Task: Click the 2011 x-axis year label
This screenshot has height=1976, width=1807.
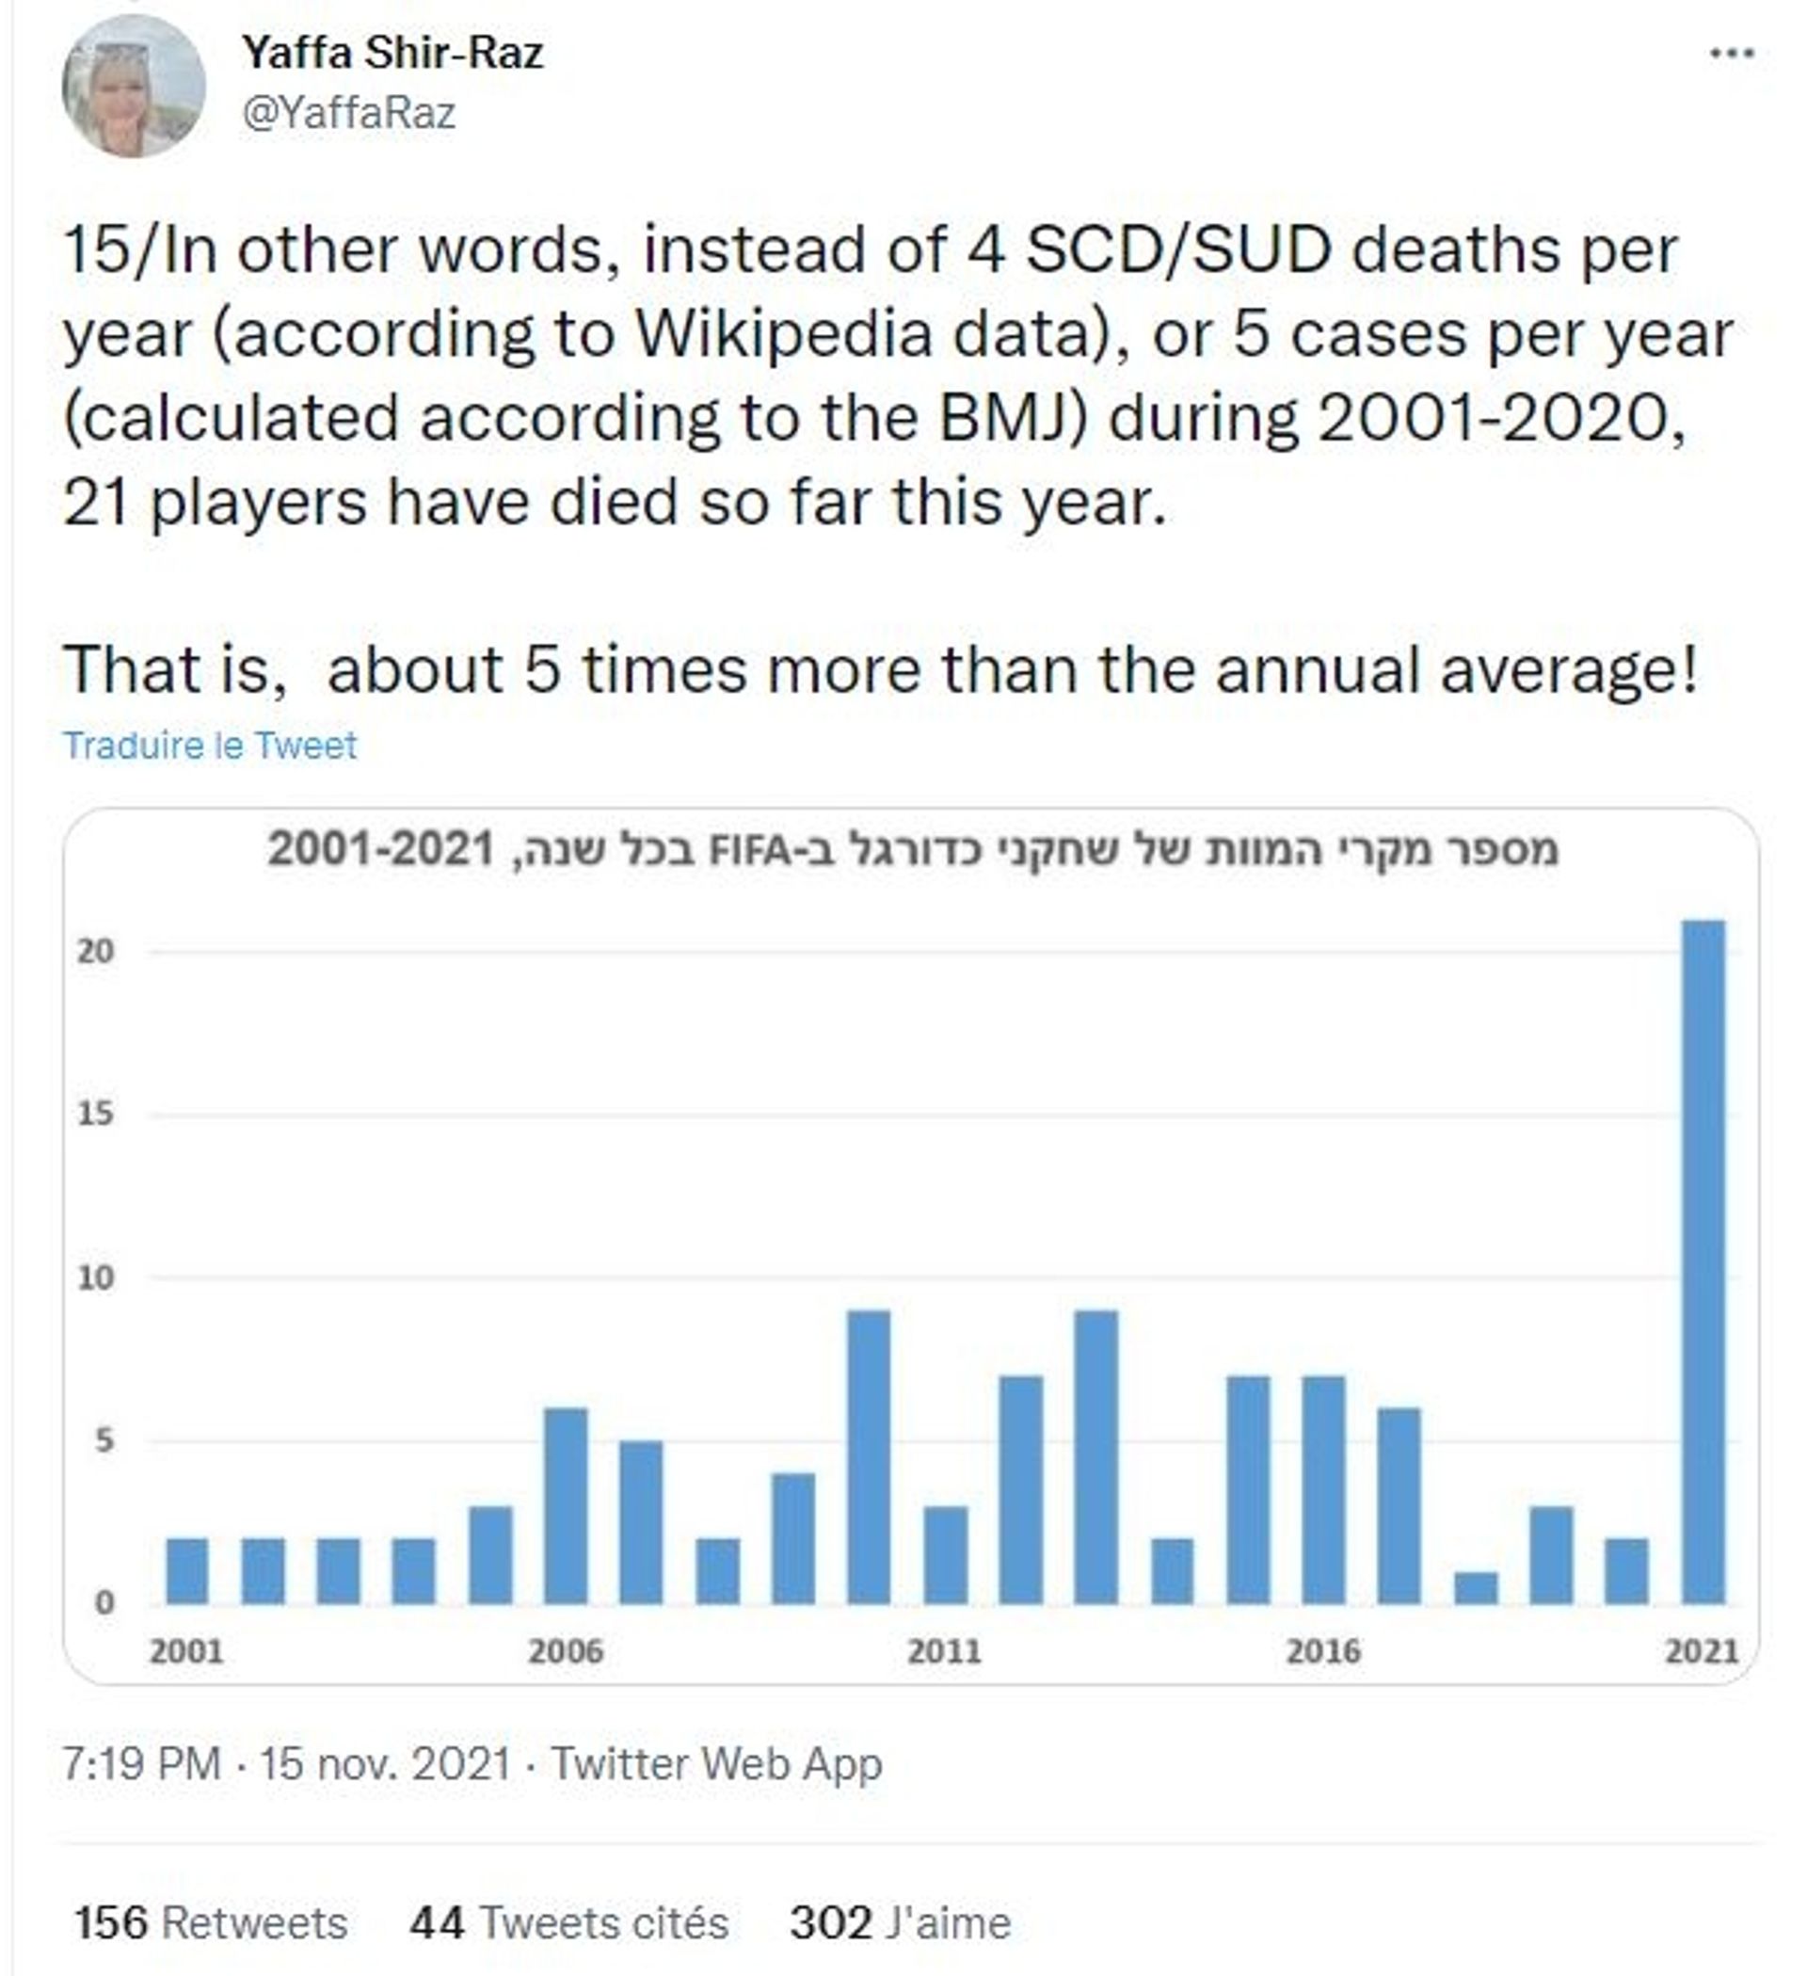Action: click(x=945, y=1651)
